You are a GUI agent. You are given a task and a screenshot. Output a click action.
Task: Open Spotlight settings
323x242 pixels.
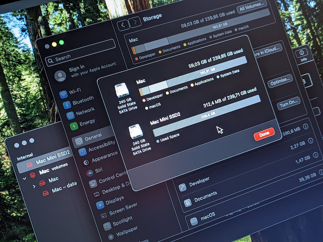pos(118,222)
